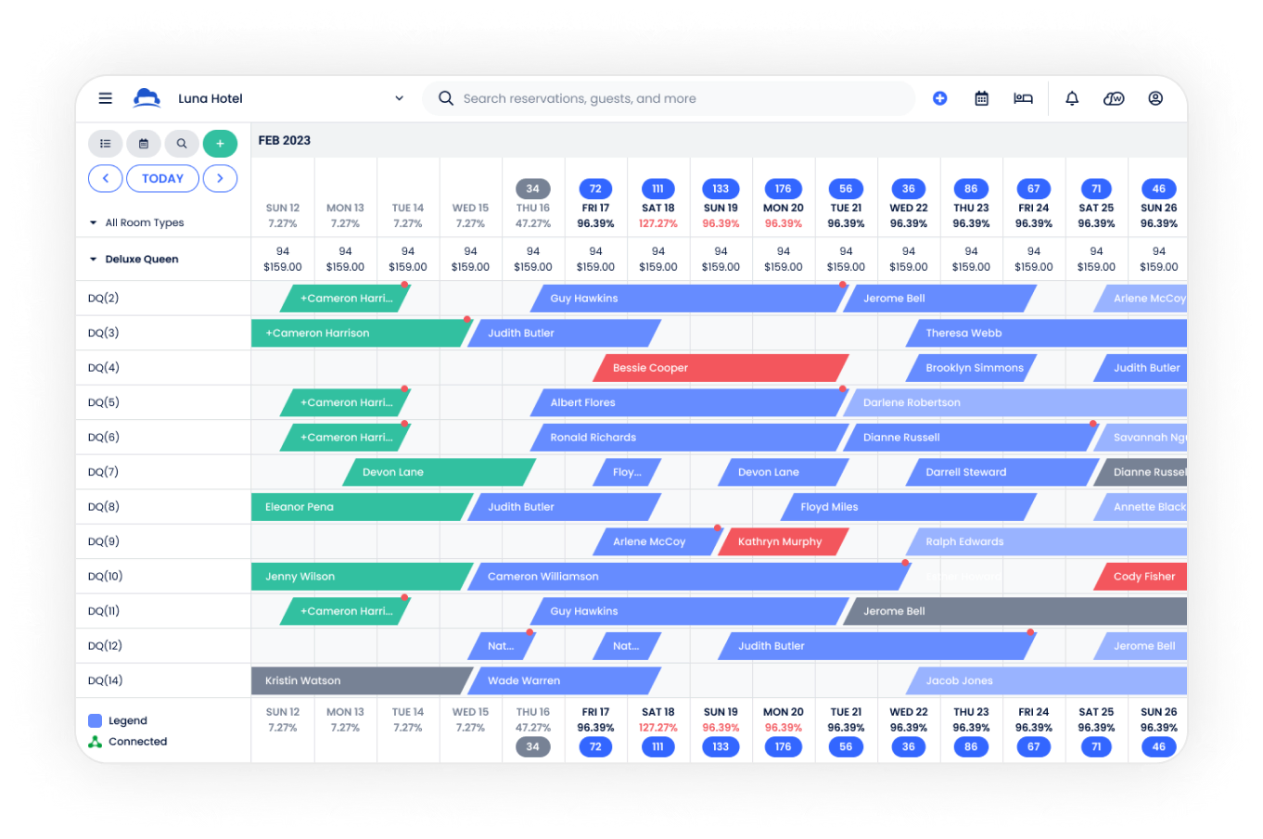This screenshot has width=1263, height=839.
Task: Select the Bessie Cooper reservation bar
Action: pyautogui.click(x=721, y=368)
